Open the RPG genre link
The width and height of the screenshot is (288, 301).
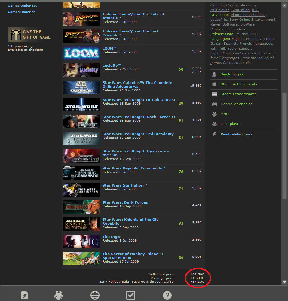click(x=255, y=10)
